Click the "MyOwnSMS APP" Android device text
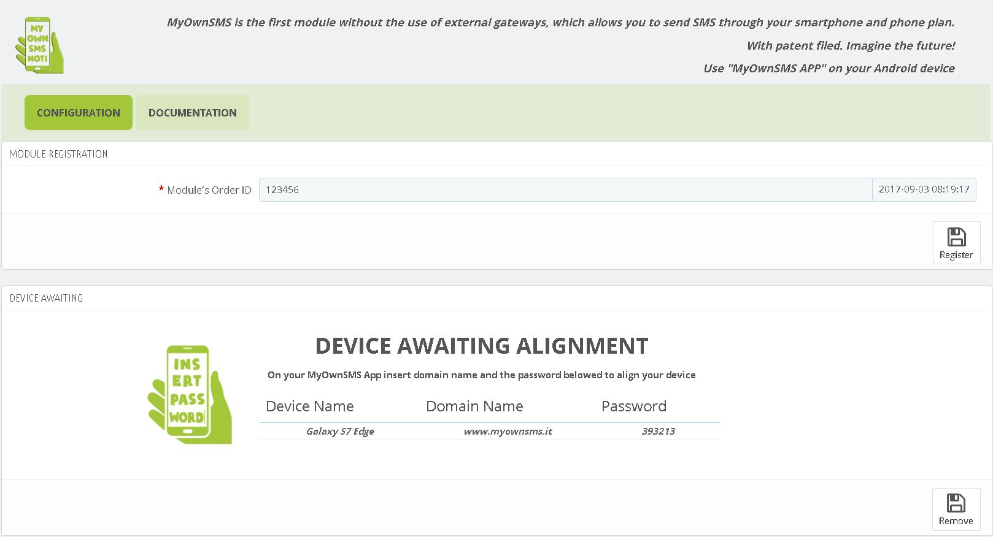The width and height of the screenshot is (993, 537). (x=829, y=69)
